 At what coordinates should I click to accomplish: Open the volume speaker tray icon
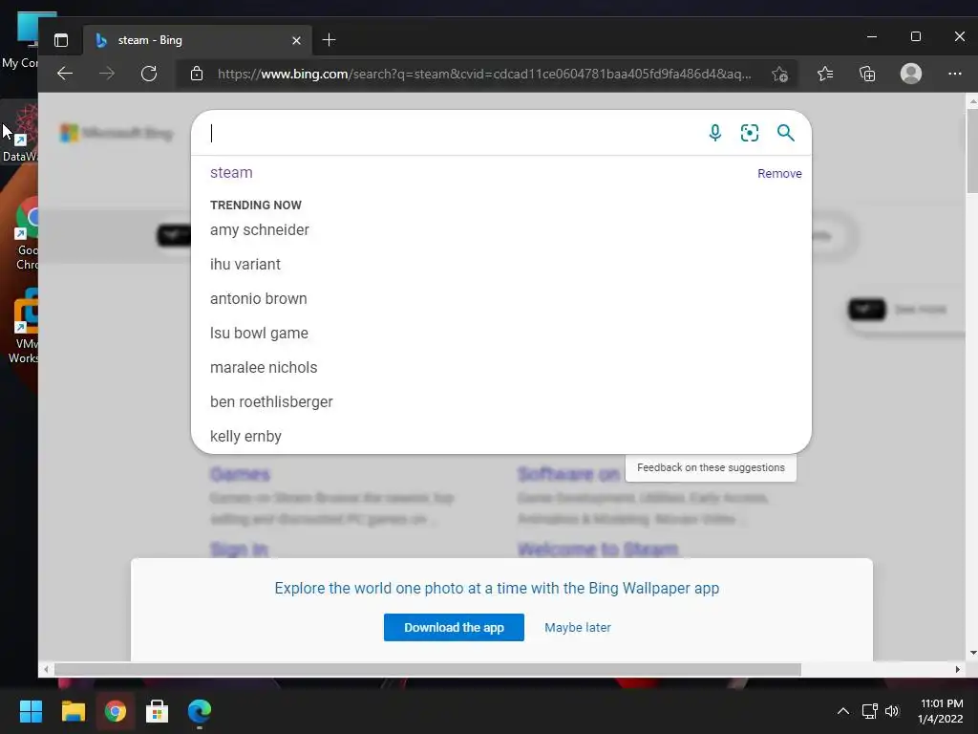[x=892, y=711]
